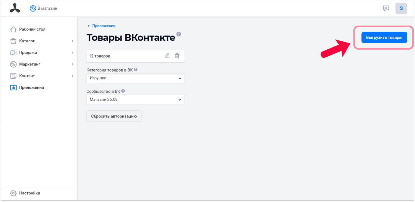Follow the Приложения breadcrumb link

[104, 26]
